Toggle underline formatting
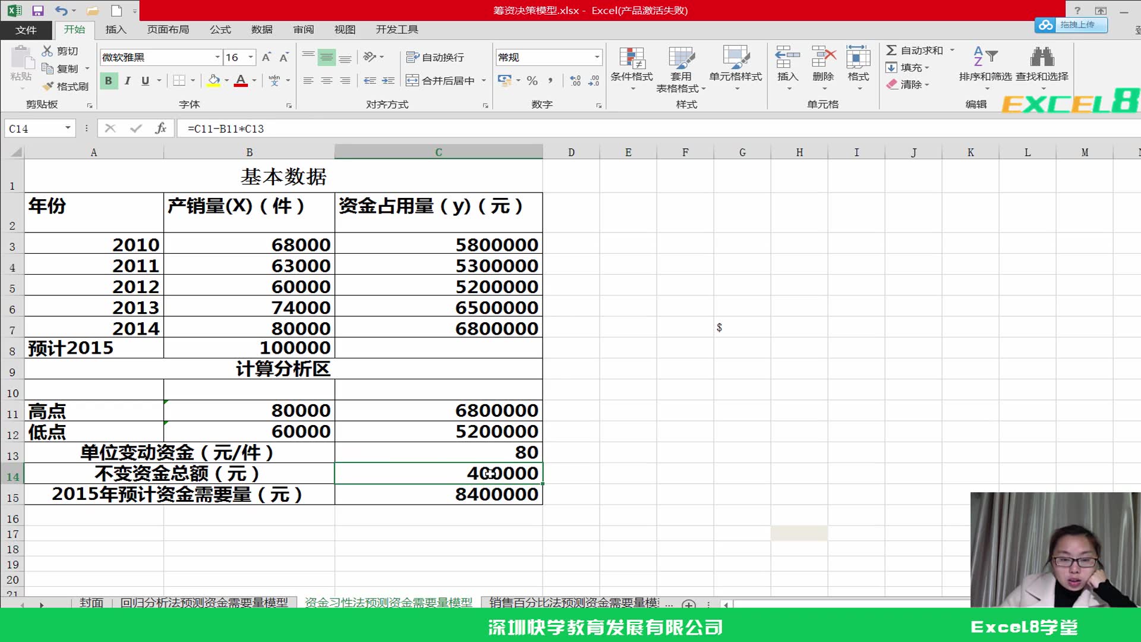The width and height of the screenshot is (1141, 642). click(x=145, y=81)
